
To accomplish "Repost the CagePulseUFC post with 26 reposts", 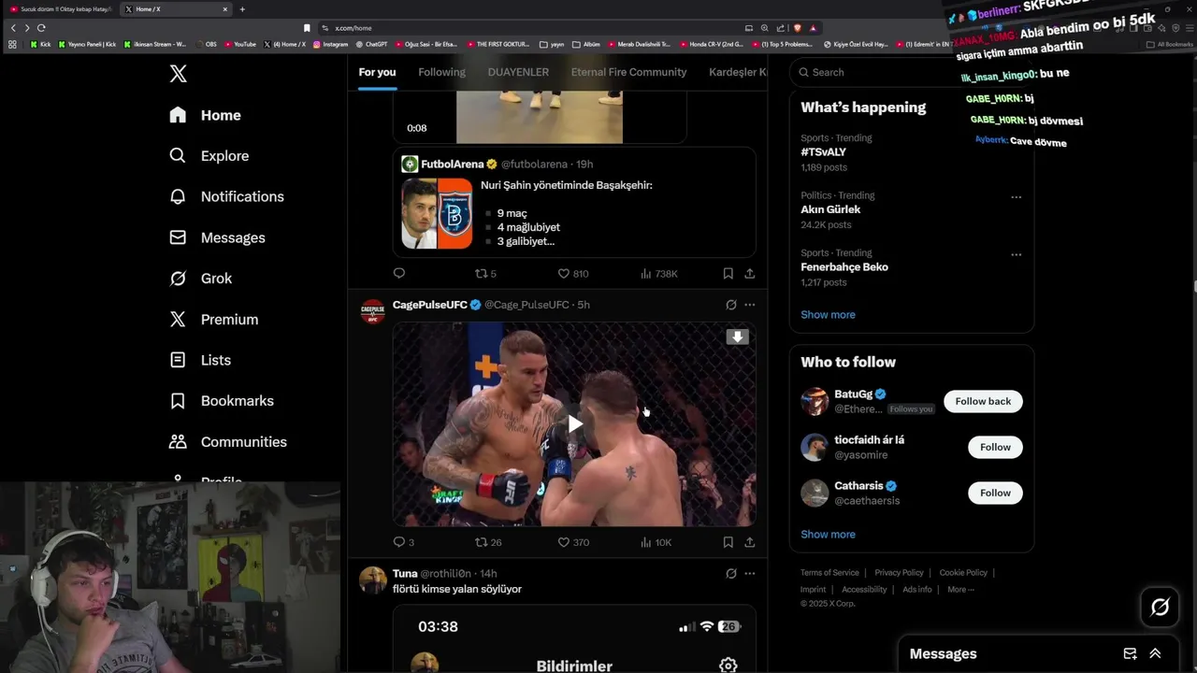I will [488, 542].
